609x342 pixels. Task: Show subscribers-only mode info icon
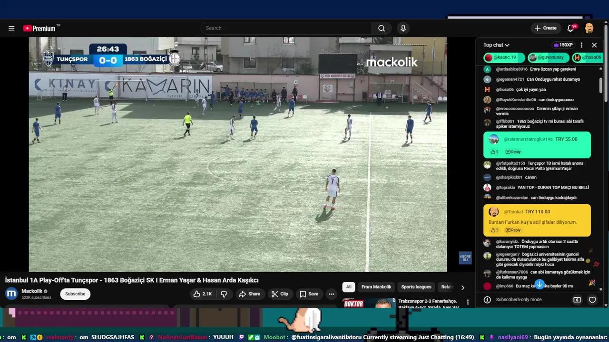click(487, 300)
